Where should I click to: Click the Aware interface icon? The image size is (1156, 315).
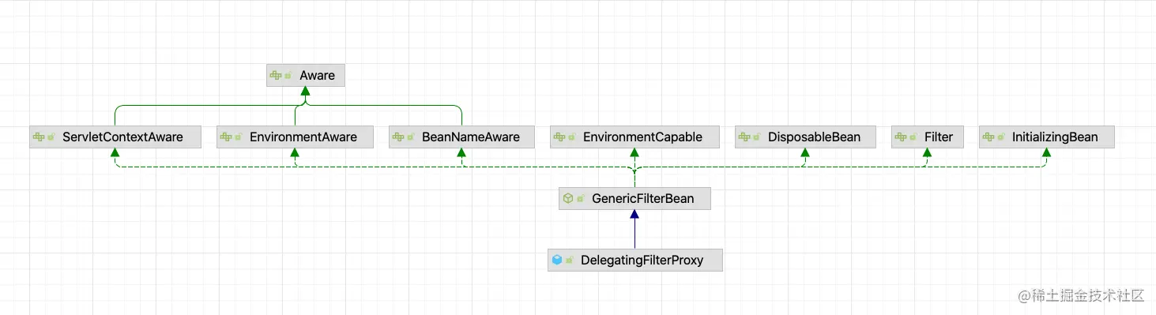click(276, 76)
